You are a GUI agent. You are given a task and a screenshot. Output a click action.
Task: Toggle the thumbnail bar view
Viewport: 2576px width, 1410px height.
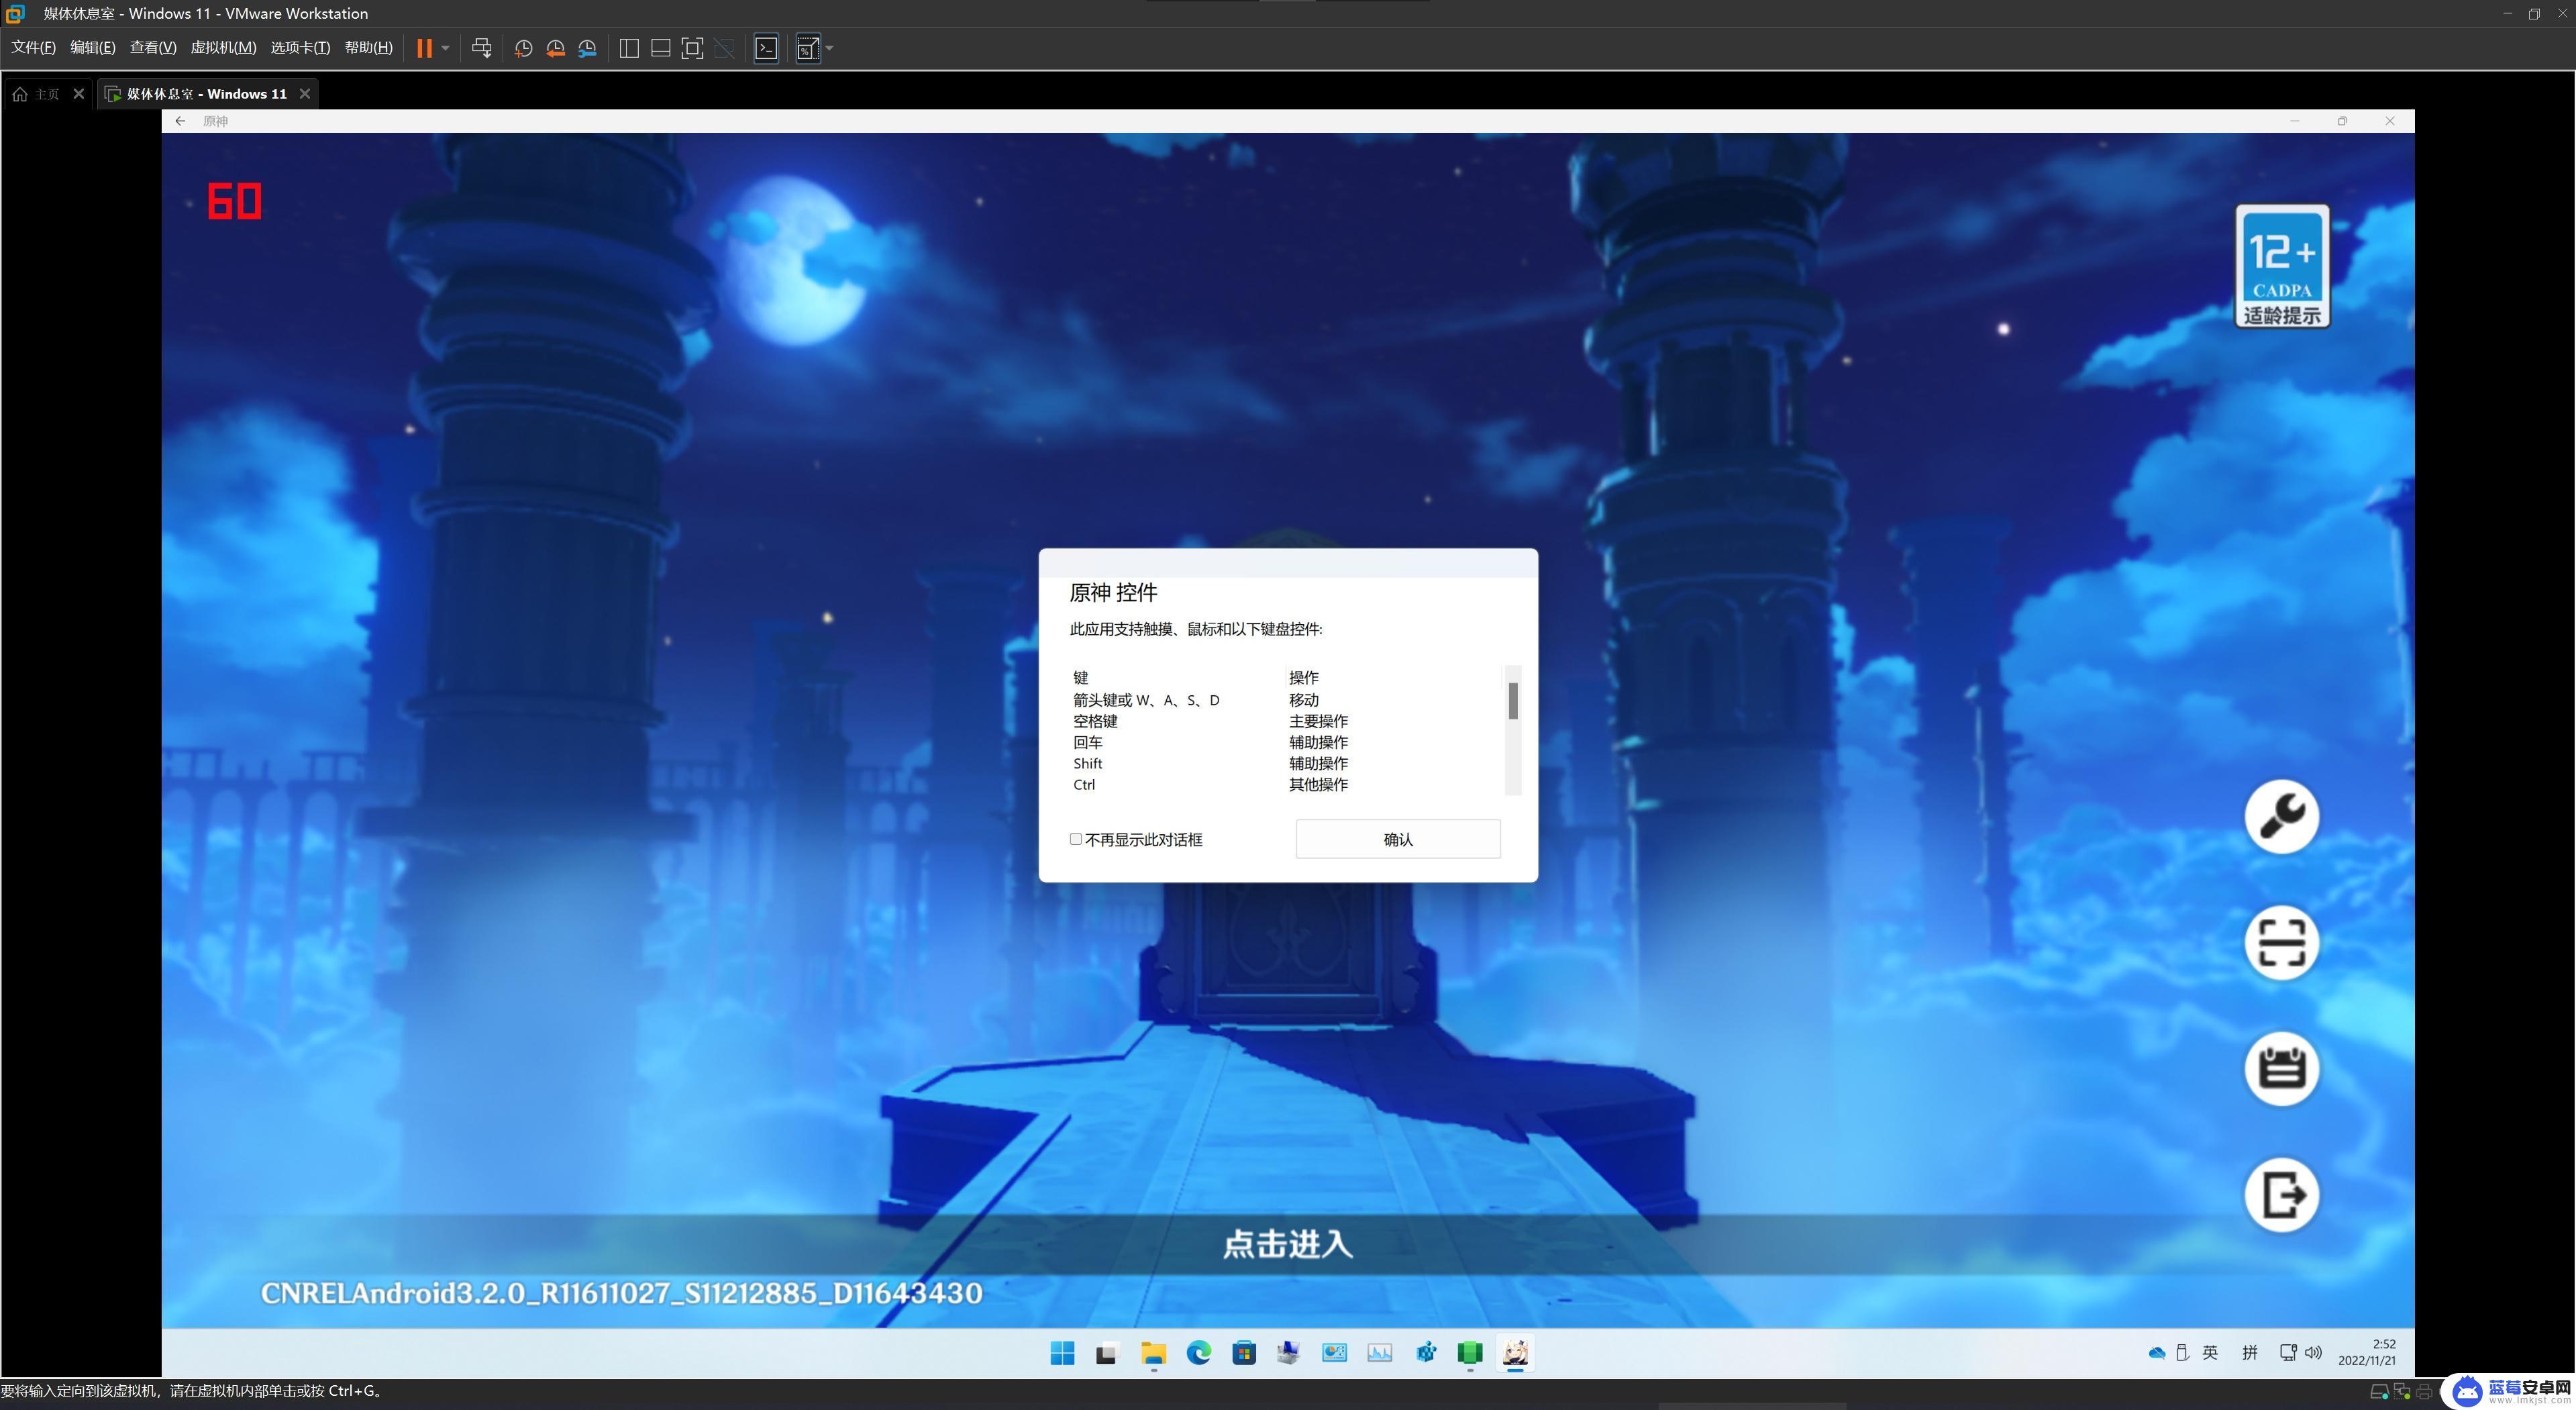click(660, 48)
